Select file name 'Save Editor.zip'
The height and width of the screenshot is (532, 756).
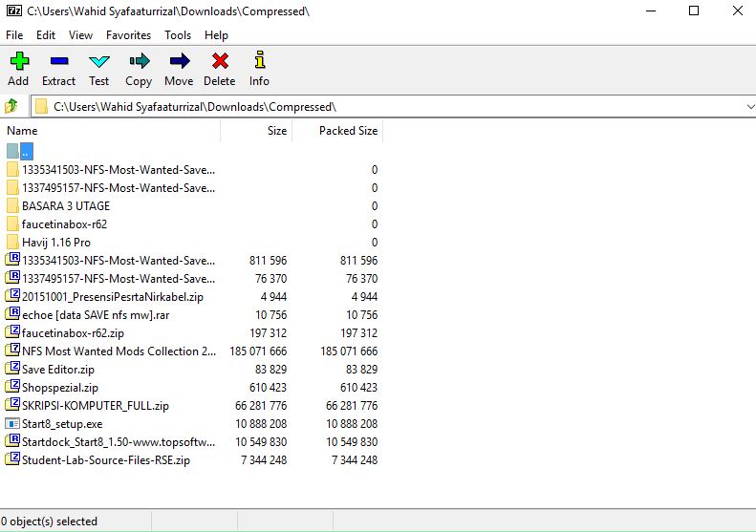(58, 370)
